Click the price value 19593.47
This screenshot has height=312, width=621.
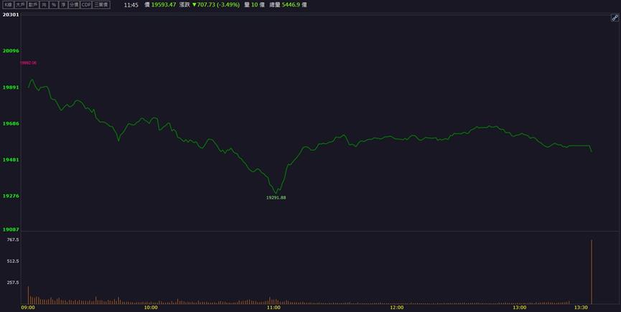click(x=164, y=5)
